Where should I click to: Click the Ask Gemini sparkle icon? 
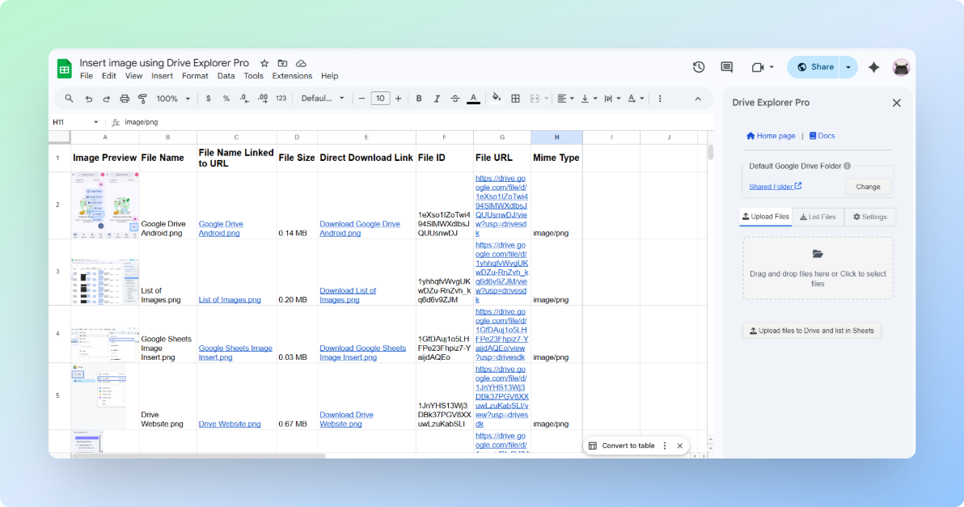tap(873, 67)
